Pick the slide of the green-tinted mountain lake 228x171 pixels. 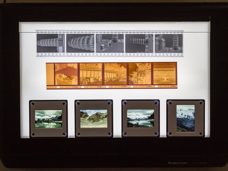[48, 119]
